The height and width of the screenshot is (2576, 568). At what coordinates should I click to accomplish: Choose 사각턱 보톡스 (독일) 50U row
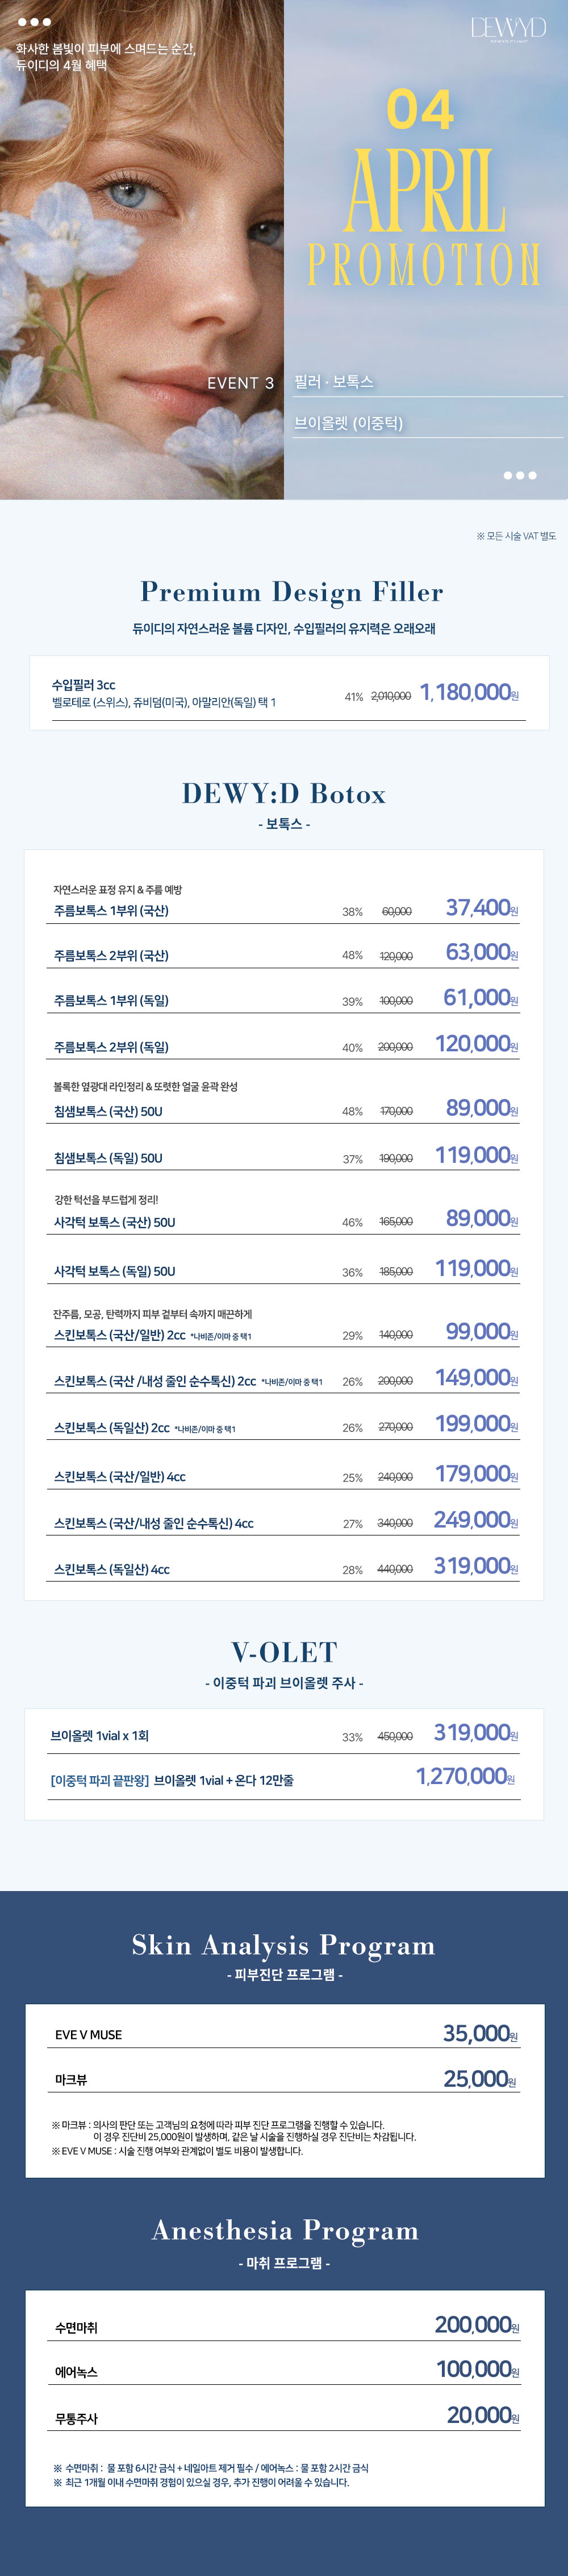[114, 1271]
